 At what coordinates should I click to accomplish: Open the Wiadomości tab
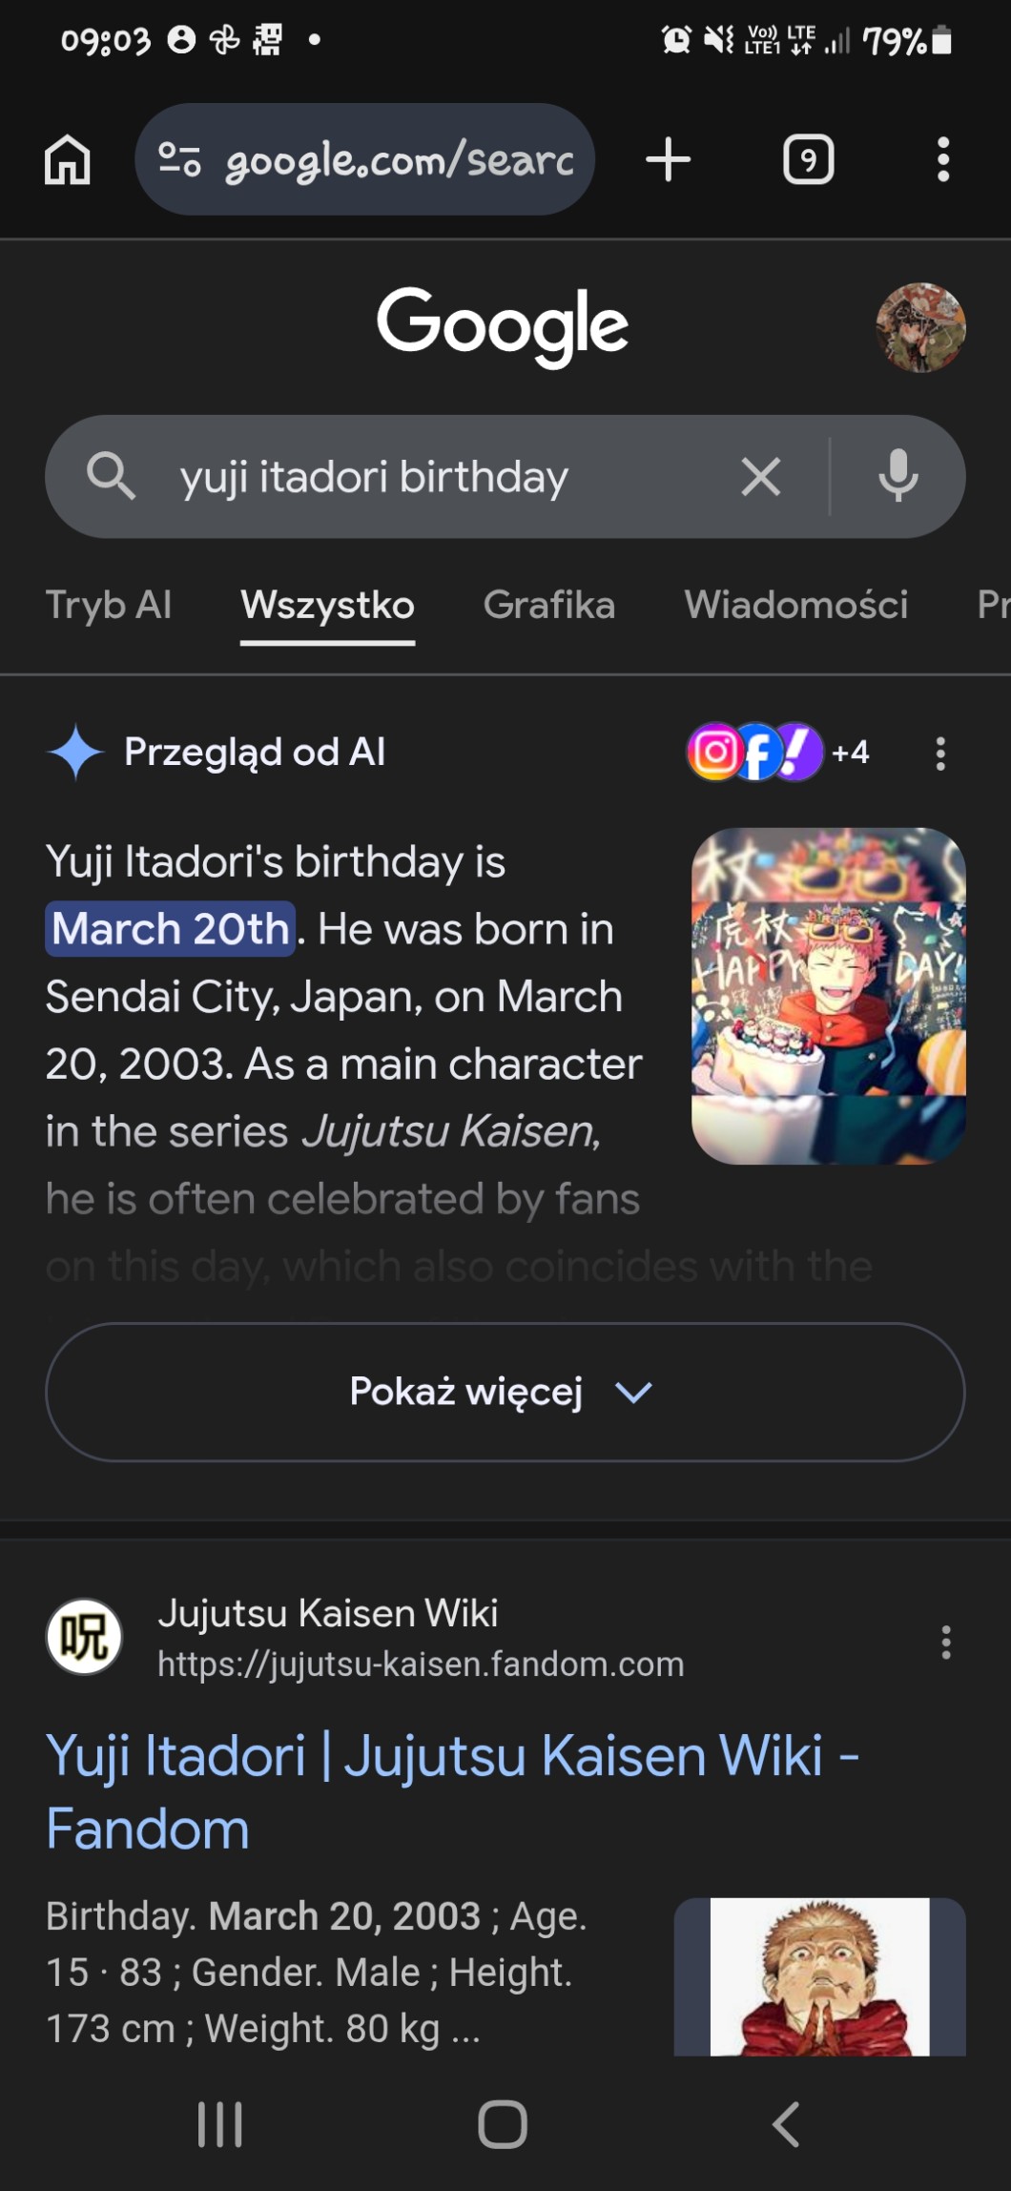795,605
